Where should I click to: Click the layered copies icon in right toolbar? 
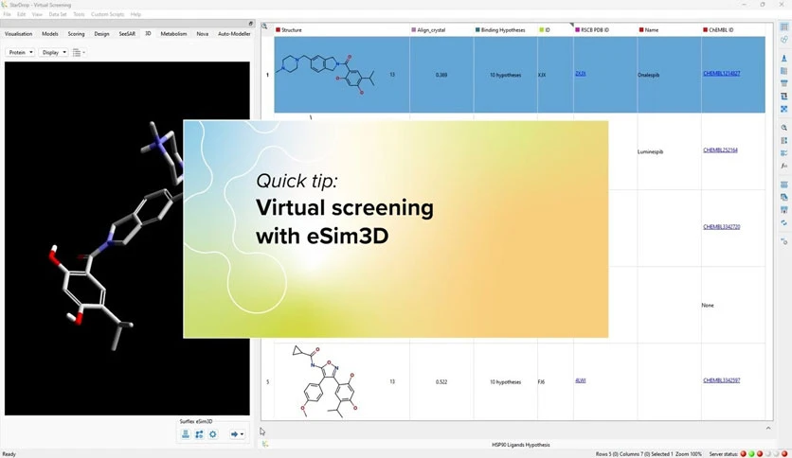pyautogui.click(x=783, y=197)
